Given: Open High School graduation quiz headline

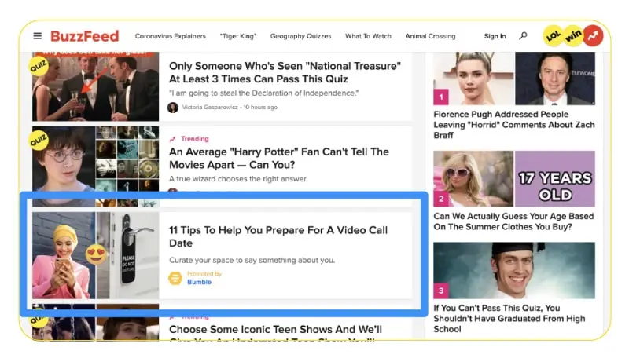Looking at the screenshot, I should click(509, 318).
